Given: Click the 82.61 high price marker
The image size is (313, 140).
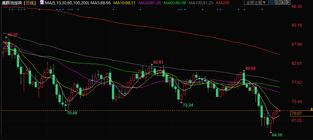Looking at the screenshot, I should 158,62.
